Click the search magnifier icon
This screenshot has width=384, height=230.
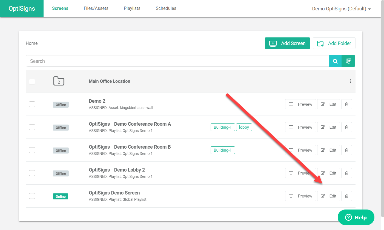tap(335, 61)
